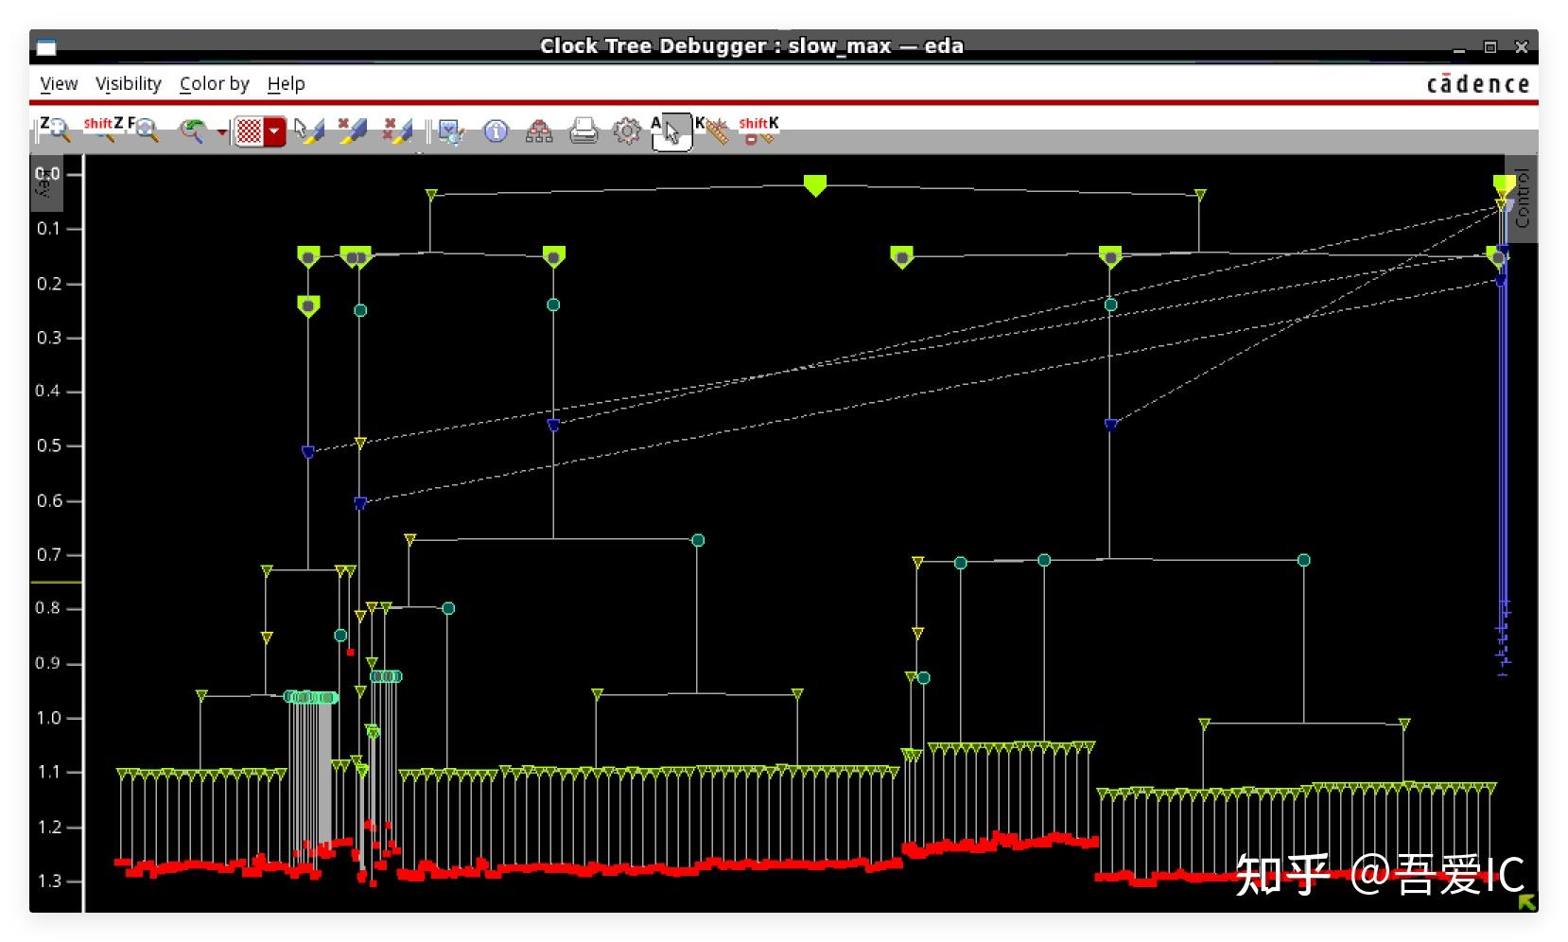This screenshot has width=1568, height=942.
Task: Click the red checkered highlight color swatch
Action: pyautogui.click(x=253, y=132)
